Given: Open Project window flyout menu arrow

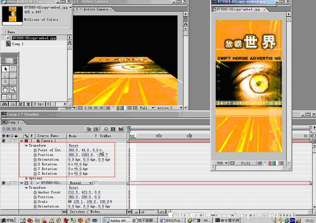Looking at the screenshot, I should pyautogui.click(x=70, y=37).
